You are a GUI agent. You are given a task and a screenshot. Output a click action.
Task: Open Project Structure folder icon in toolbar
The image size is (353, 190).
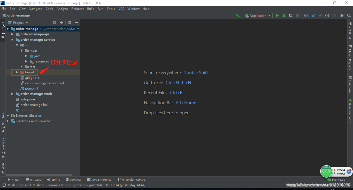pos(342,15)
